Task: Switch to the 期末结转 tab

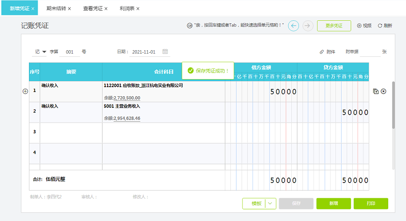Action: pyautogui.click(x=55, y=9)
